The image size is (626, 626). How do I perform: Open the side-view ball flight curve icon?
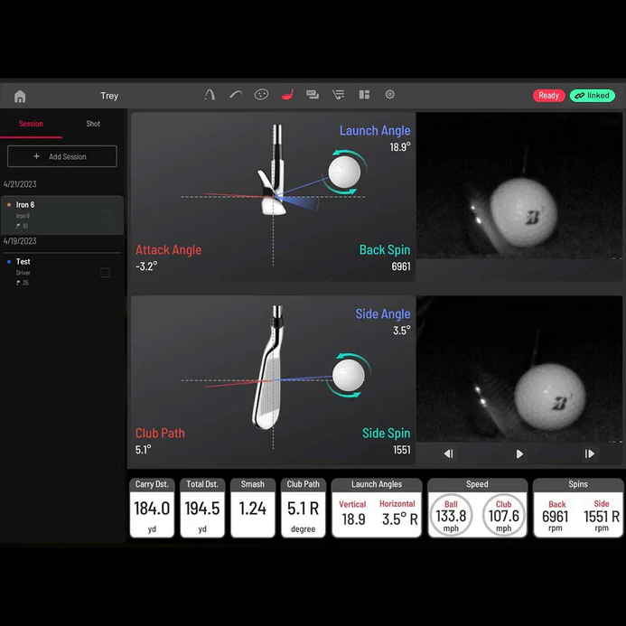click(x=236, y=95)
